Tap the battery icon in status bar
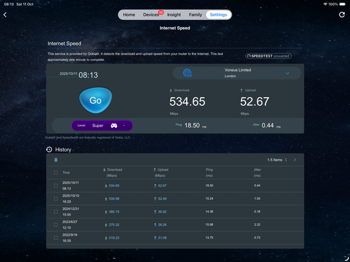 (x=342, y=3)
